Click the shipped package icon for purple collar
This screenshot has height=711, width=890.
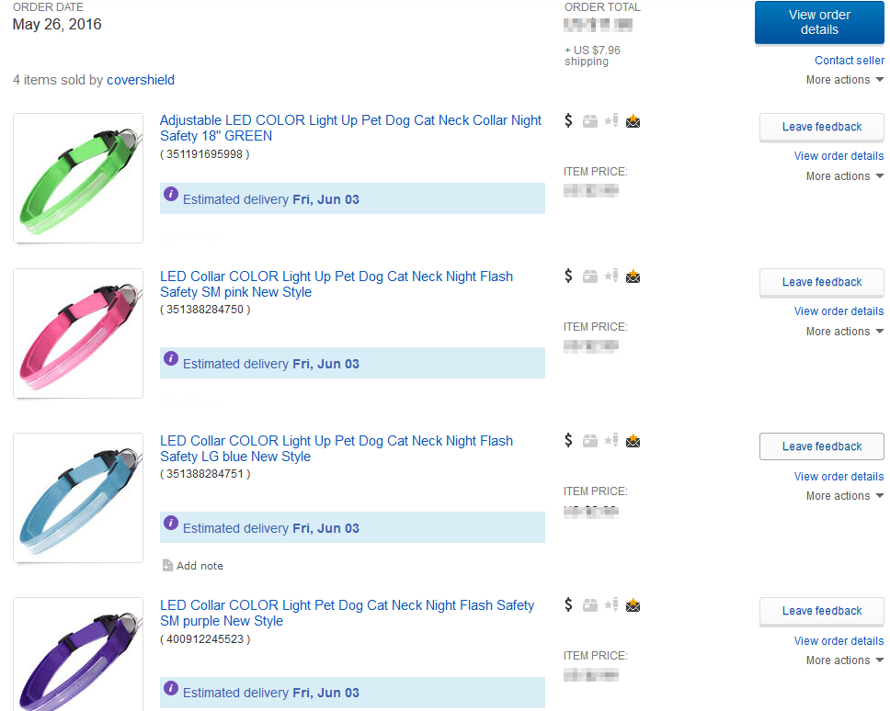(x=590, y=605)
